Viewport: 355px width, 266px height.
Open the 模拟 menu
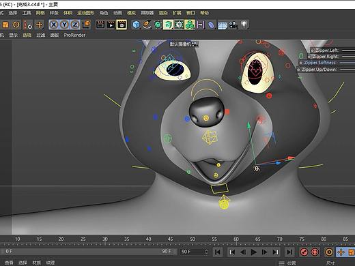coord(131,13)
